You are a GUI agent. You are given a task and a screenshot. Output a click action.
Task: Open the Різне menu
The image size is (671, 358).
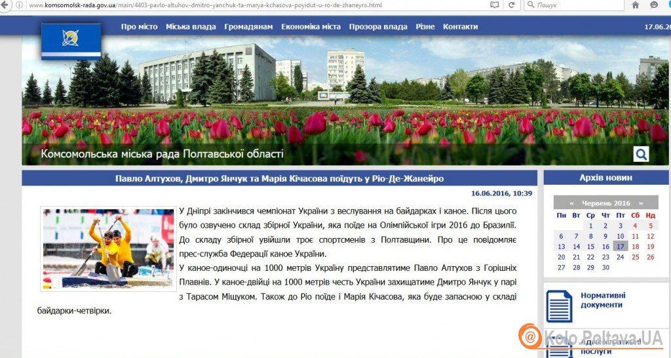point(425,26)
